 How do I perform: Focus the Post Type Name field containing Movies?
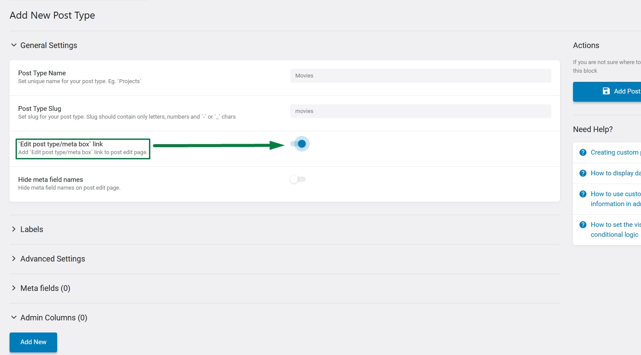(x=421, y=76)
